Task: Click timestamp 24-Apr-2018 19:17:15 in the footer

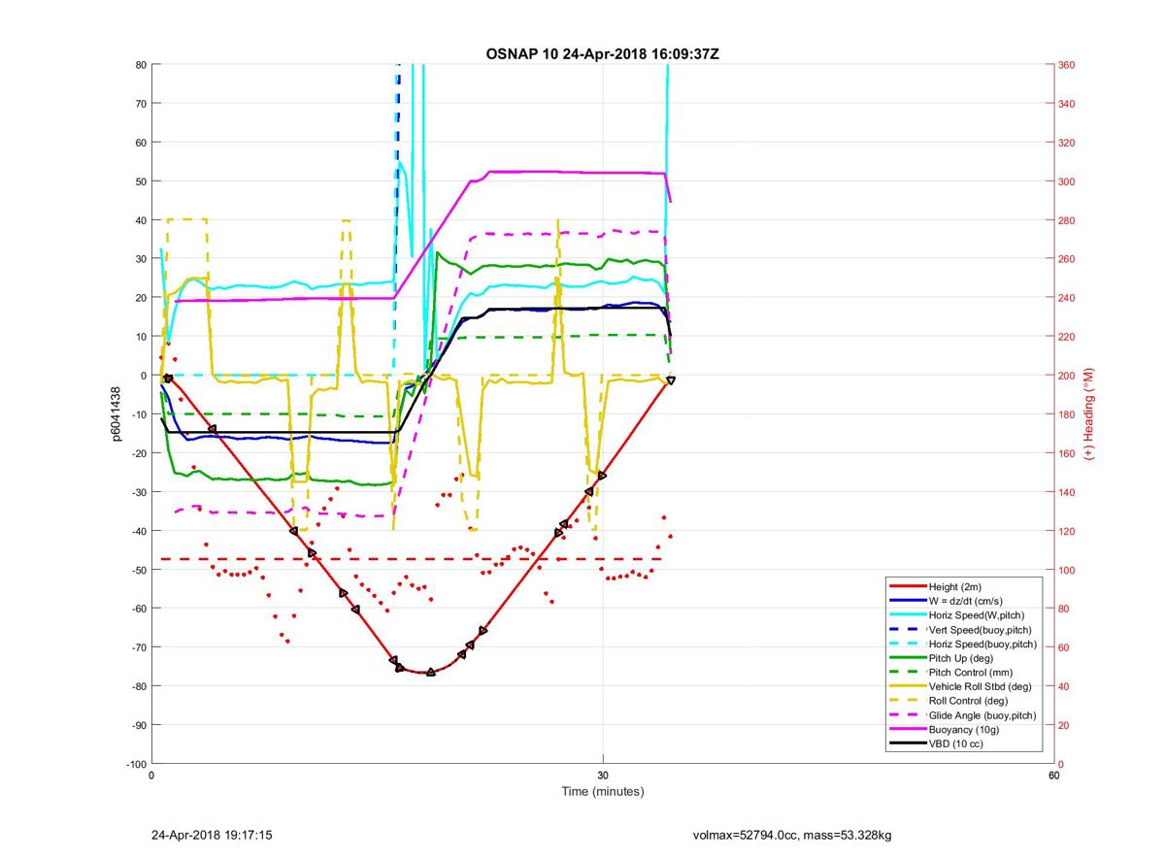Action: [212, 835]
